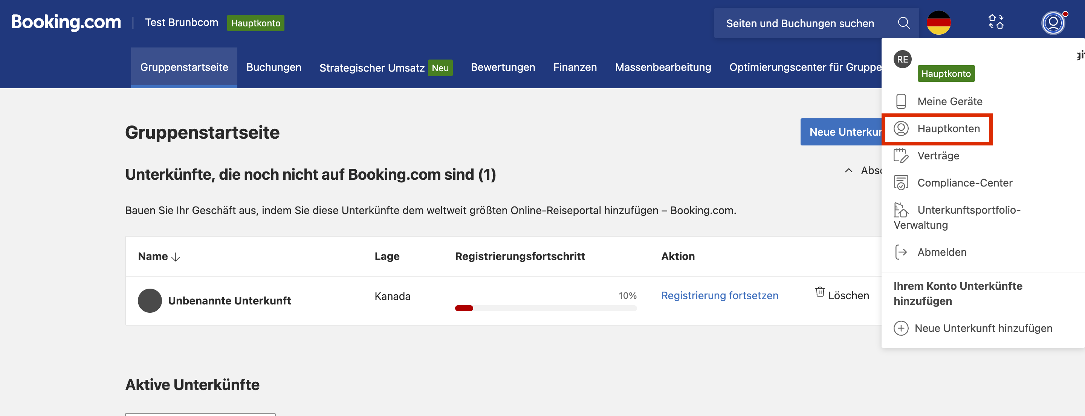This screenshot has height=416, width=1085.
Task: Click the registration progress bar
Action: tap(546, 308)
